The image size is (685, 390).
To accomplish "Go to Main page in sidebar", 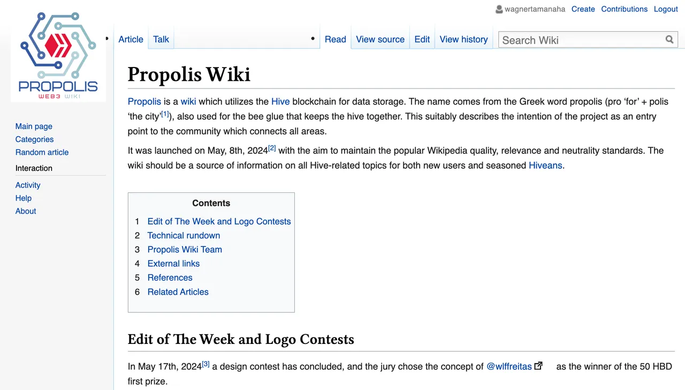I will pyautogui.click(x=34, y=126).
